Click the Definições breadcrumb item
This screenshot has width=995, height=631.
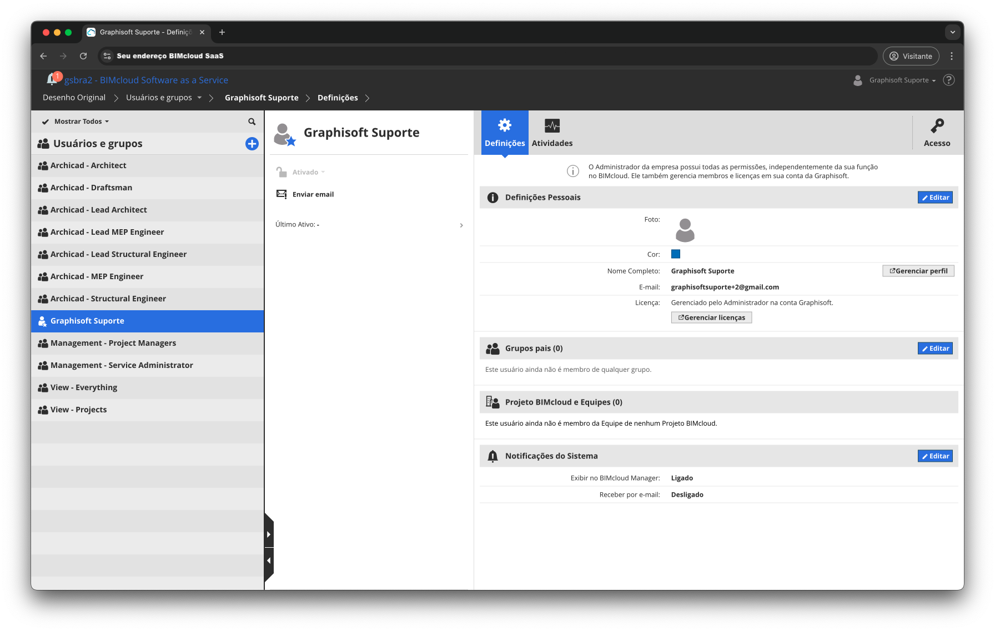(x=338, y=98)
